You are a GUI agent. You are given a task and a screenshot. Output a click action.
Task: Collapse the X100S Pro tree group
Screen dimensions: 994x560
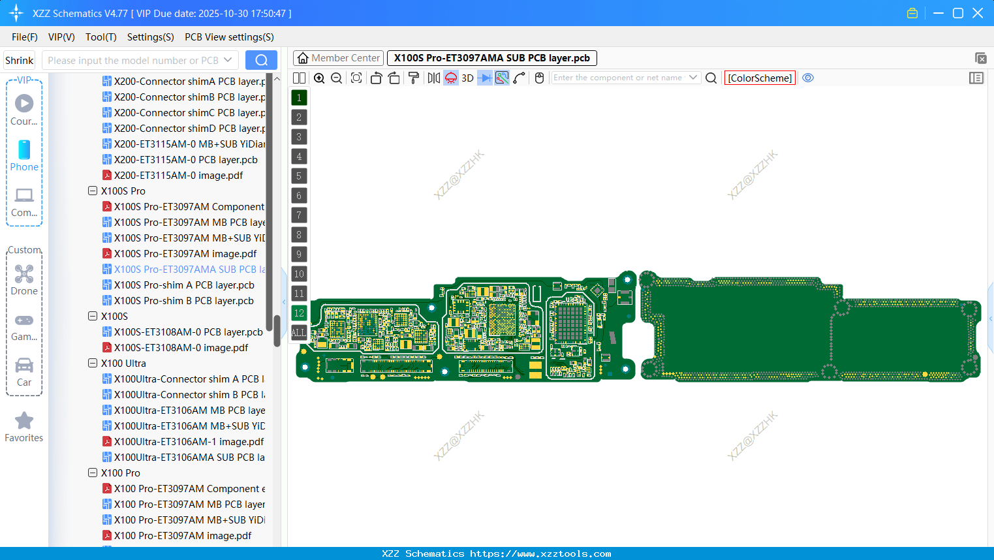93,191
